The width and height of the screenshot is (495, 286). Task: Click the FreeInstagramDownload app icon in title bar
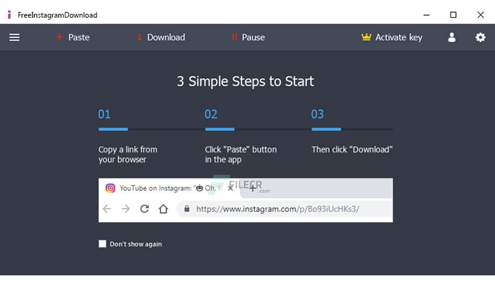(x=9, y=15)
